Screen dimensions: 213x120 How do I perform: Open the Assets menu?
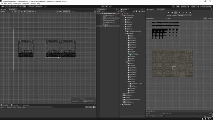coord(10,4)
